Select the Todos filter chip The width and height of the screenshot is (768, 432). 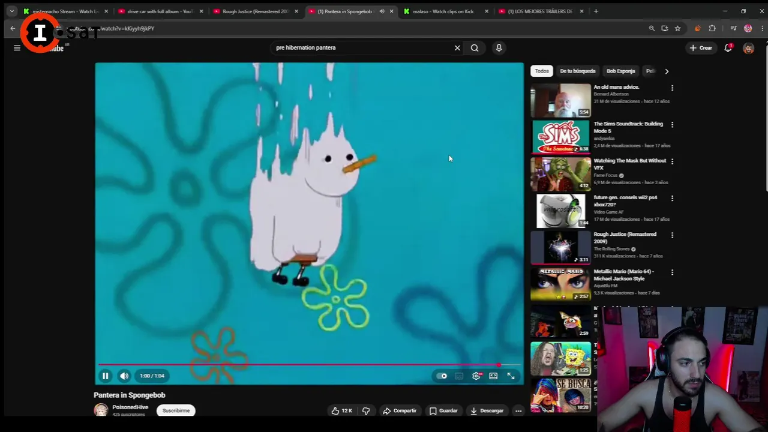pyautogui.click(x=542, y=71)
